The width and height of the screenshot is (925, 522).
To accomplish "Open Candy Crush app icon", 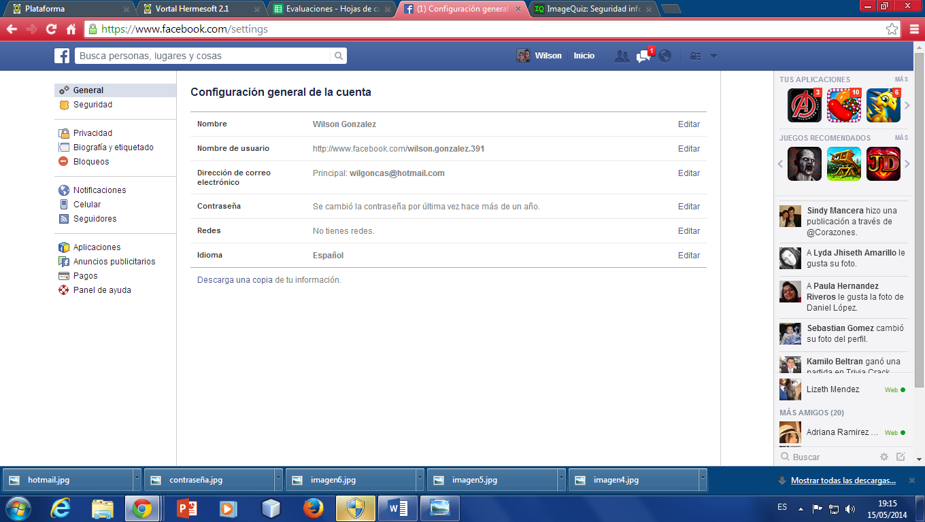I will [844, 105].
